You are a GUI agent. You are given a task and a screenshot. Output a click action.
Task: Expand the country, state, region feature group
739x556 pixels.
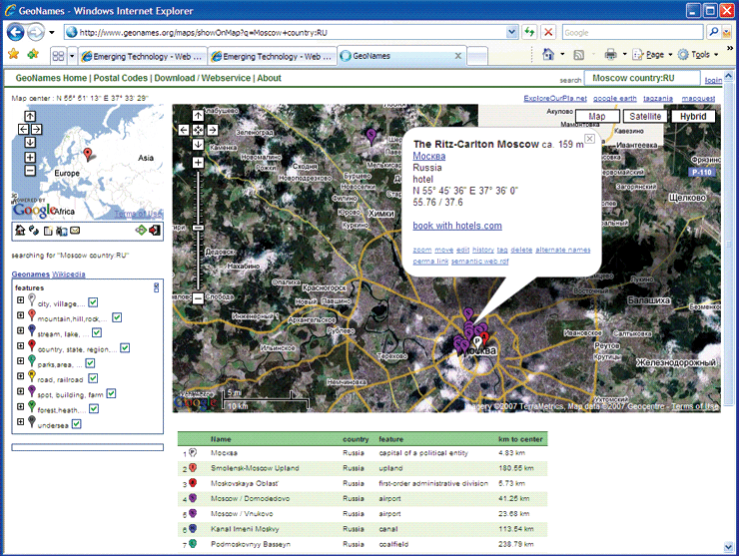(20, 345)
